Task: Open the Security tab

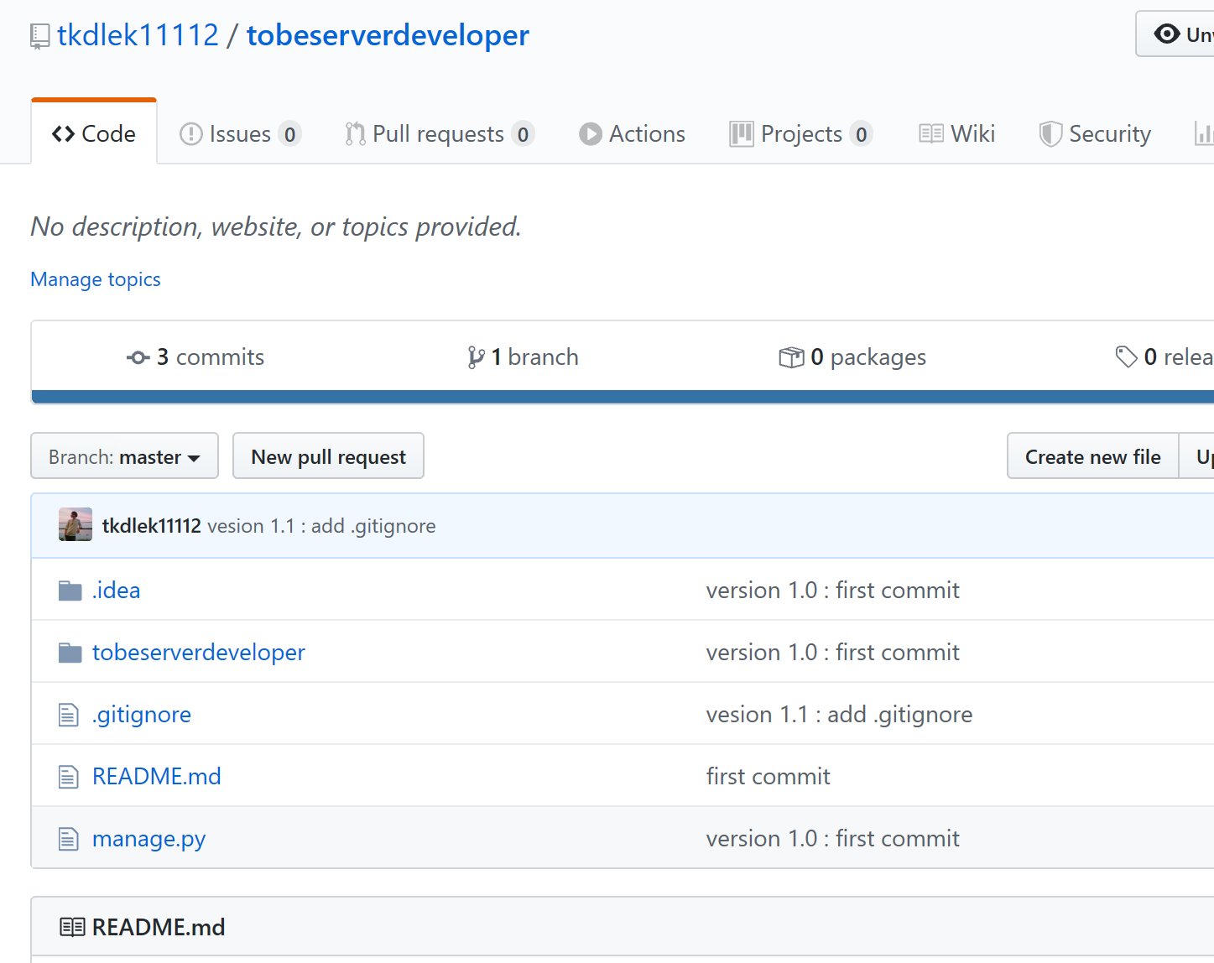Action: tap(1095, 134)
